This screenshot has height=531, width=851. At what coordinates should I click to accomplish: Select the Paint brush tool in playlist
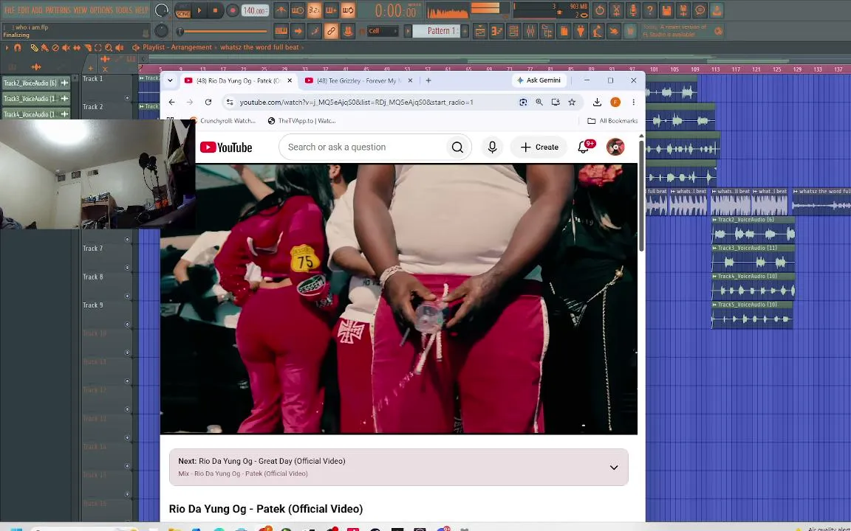tap(44, 48)
